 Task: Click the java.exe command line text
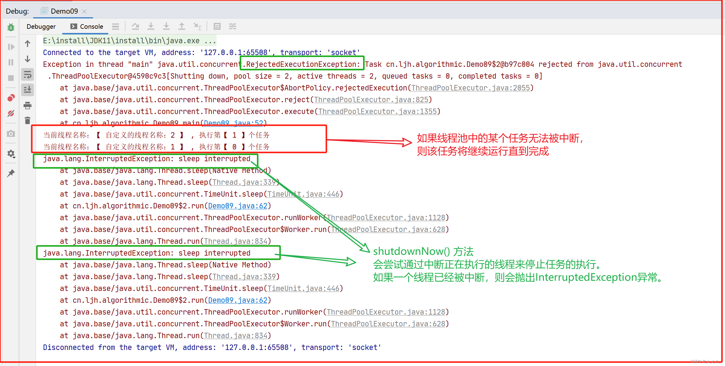click(x=129, y=41)
